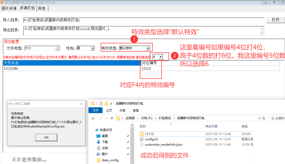Open the 文件 menu in File Explorer

click(x=96, y=110)
